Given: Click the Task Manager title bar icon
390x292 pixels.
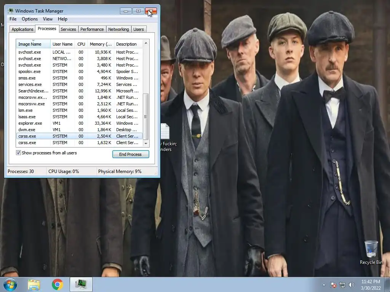Looking at the screenshot, I should point(10,11).
